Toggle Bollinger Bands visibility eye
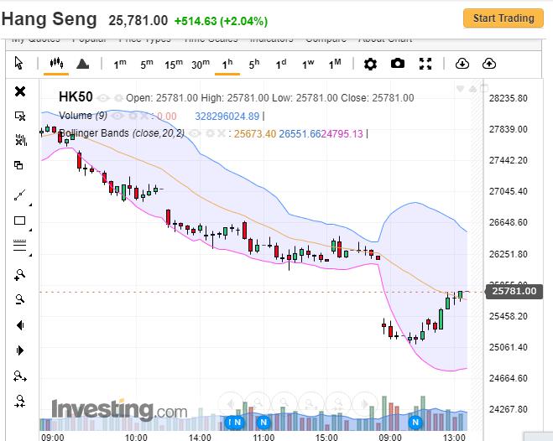Viewport: 553px width, 441px height. click(197, 133)
